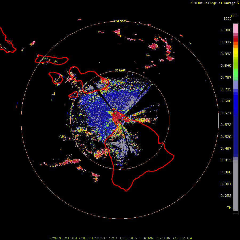Click the 50 NMI range ring label

(x=120, y=70)
